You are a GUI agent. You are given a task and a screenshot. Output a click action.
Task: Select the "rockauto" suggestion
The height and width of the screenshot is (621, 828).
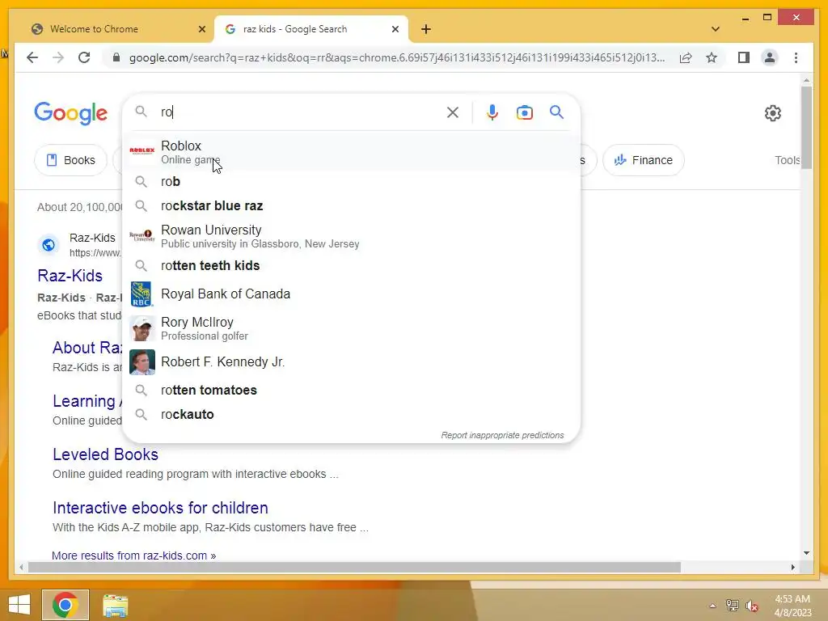[351, 415]
